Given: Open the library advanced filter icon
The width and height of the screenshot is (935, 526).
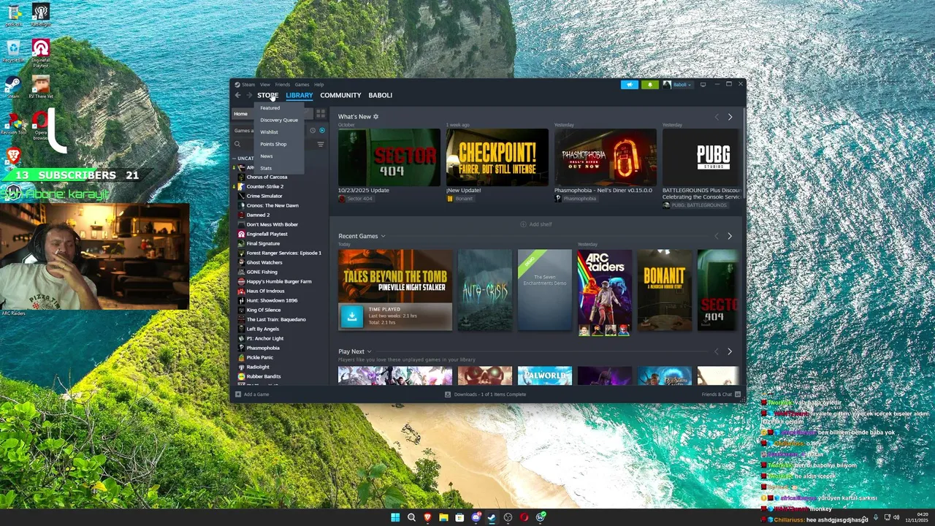Looking at the screenshot, I should (320, 145).
